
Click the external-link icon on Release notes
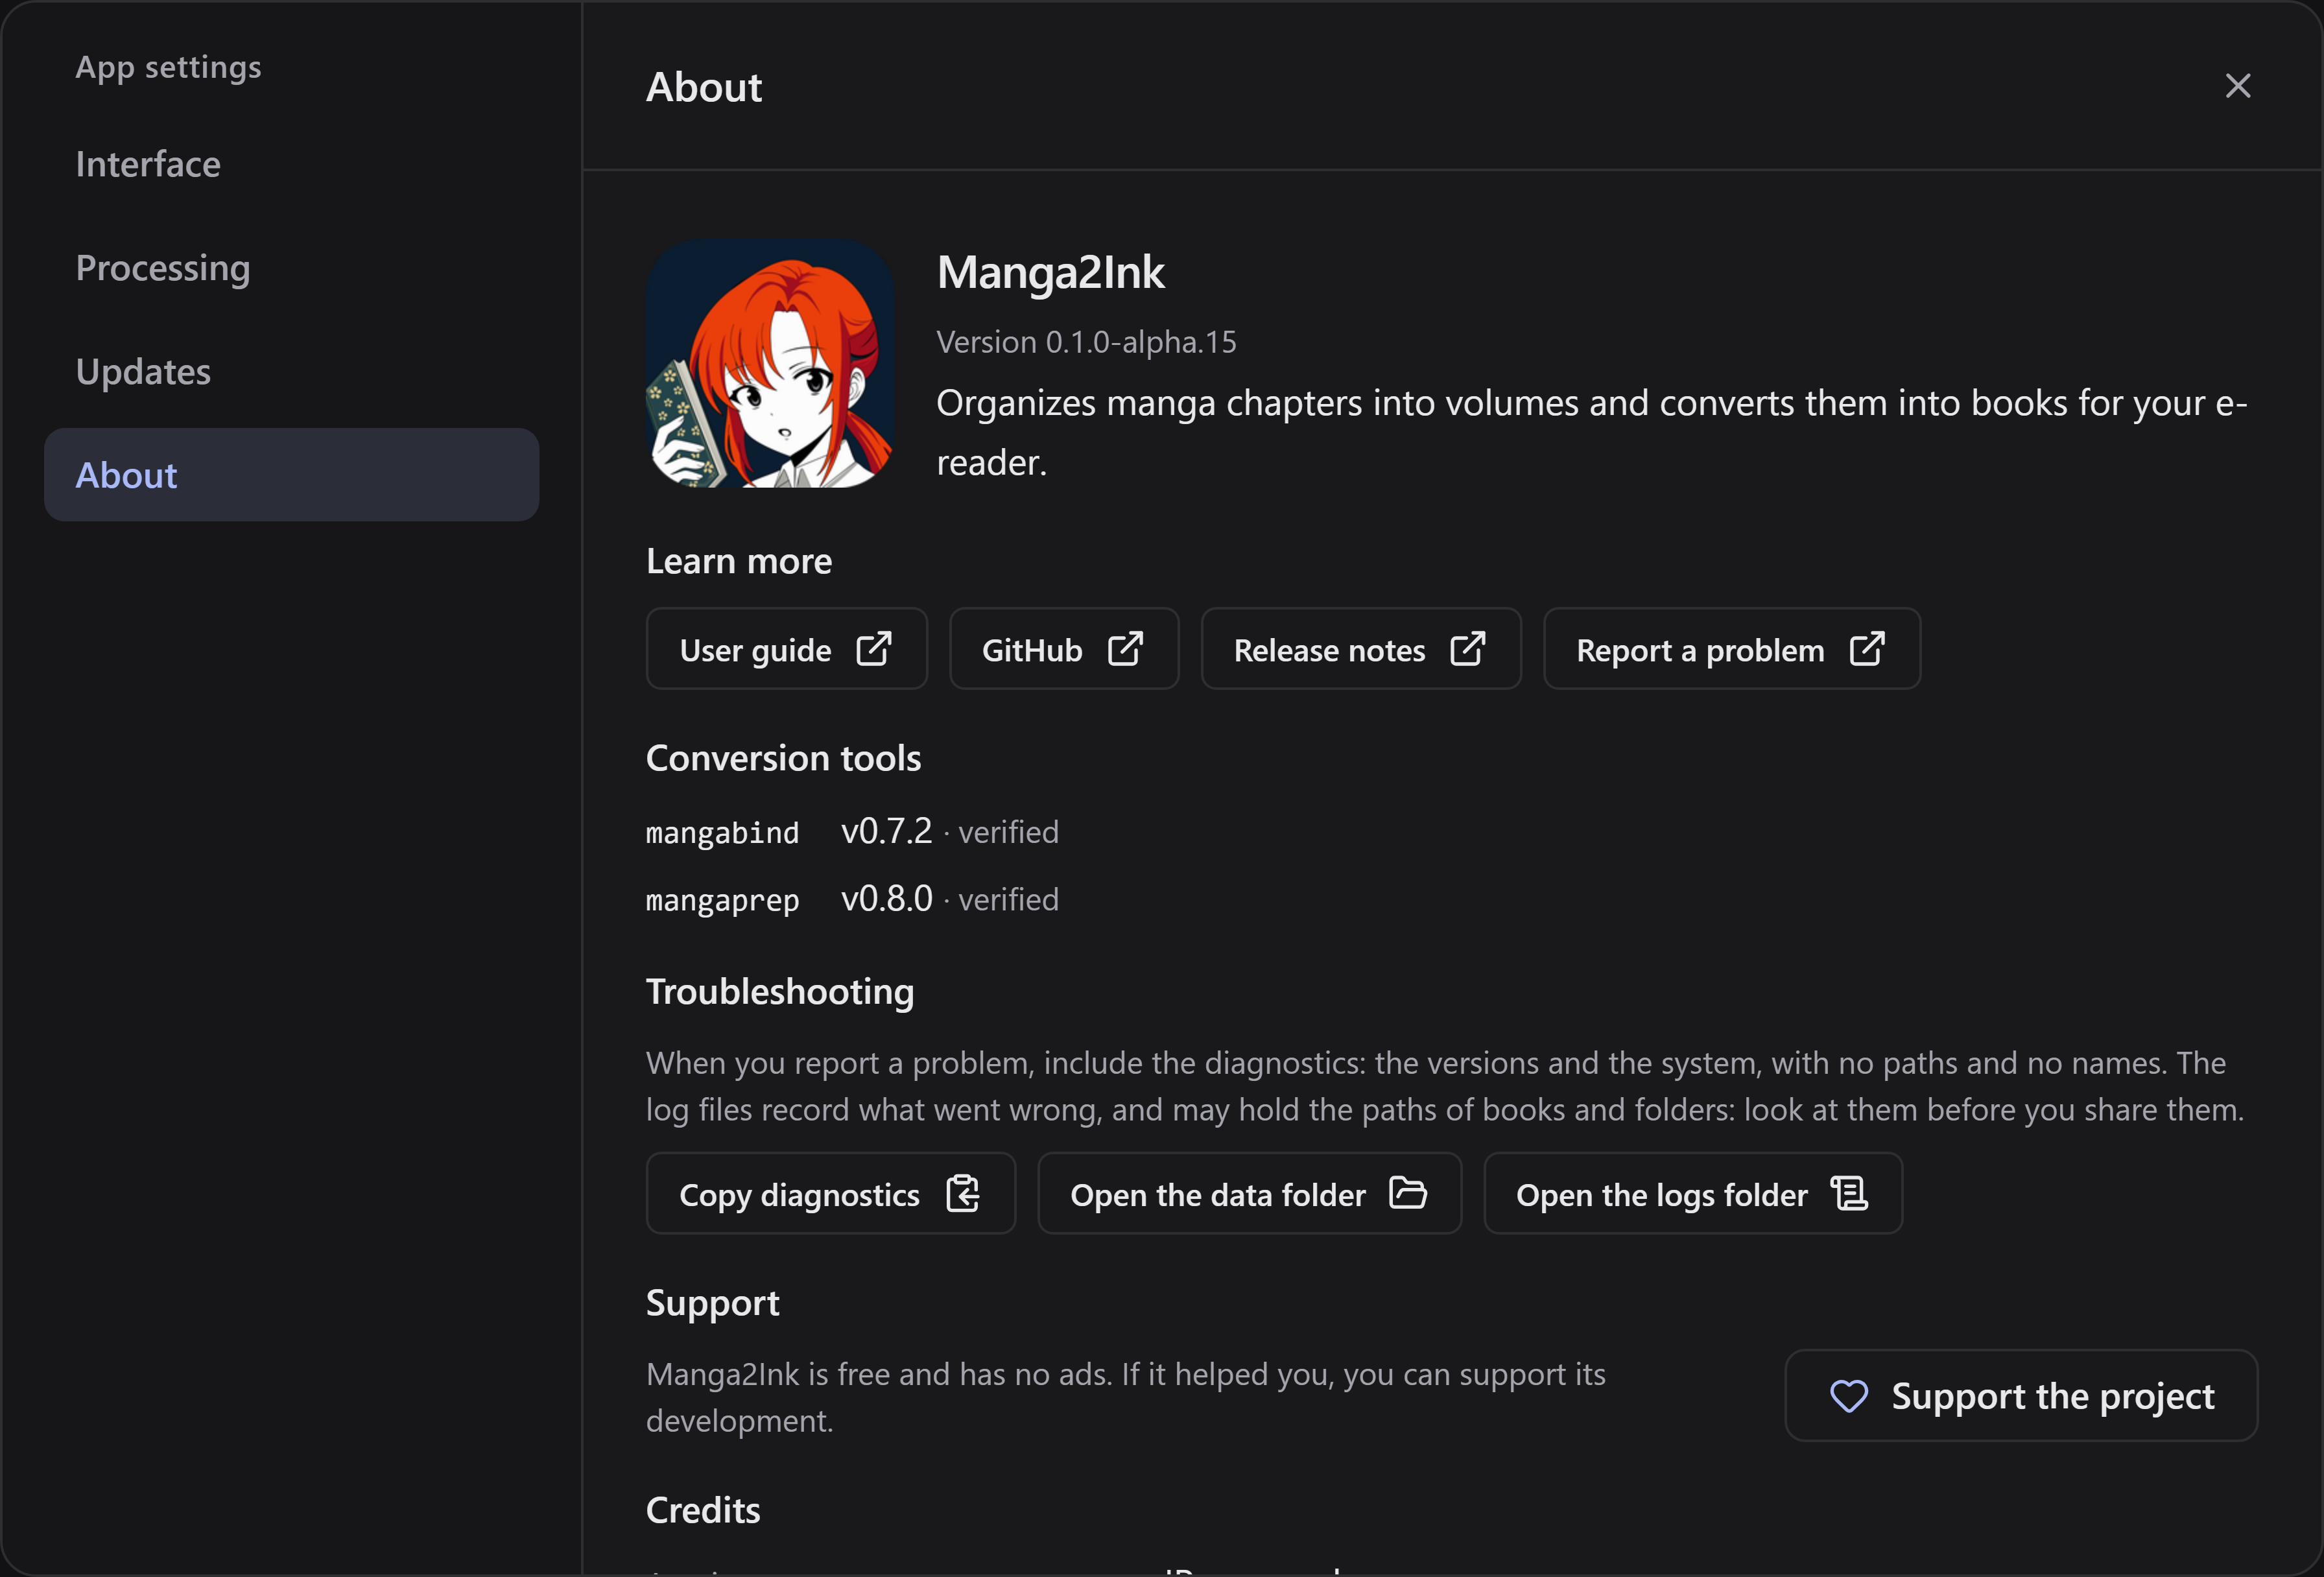coord(1467,649)
